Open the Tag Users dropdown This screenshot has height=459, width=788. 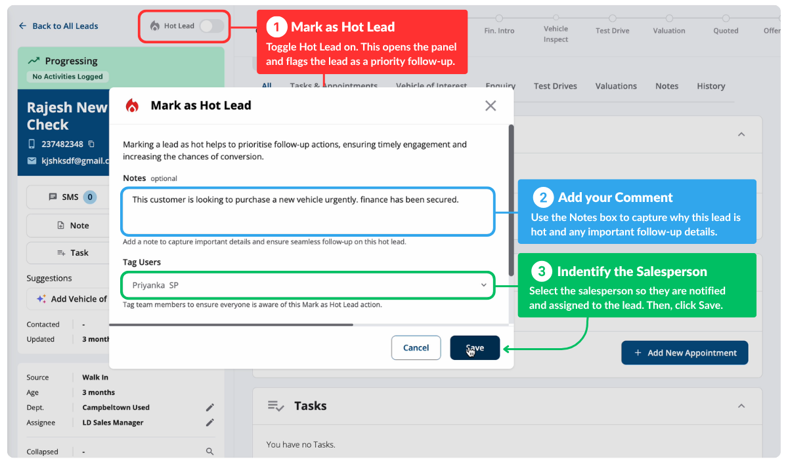pos(307,285)
